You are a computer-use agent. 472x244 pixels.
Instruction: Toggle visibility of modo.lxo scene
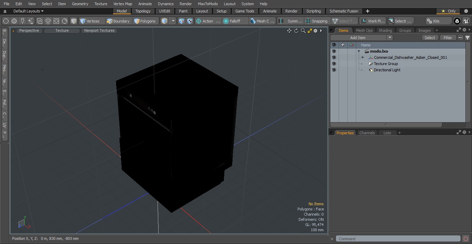pyautogui.click(x=334, y=51)
